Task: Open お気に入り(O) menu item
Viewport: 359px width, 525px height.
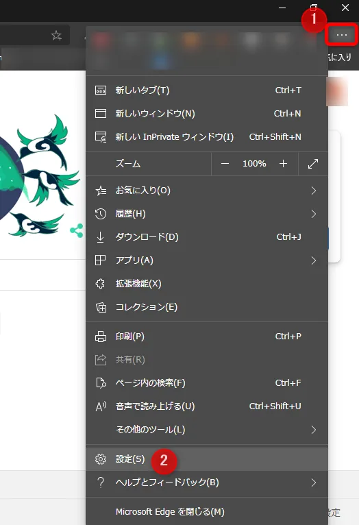Action: [207, 191]
